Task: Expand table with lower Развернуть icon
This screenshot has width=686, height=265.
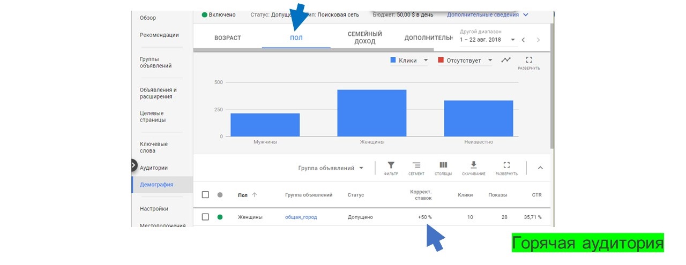Action: [506, 166]
